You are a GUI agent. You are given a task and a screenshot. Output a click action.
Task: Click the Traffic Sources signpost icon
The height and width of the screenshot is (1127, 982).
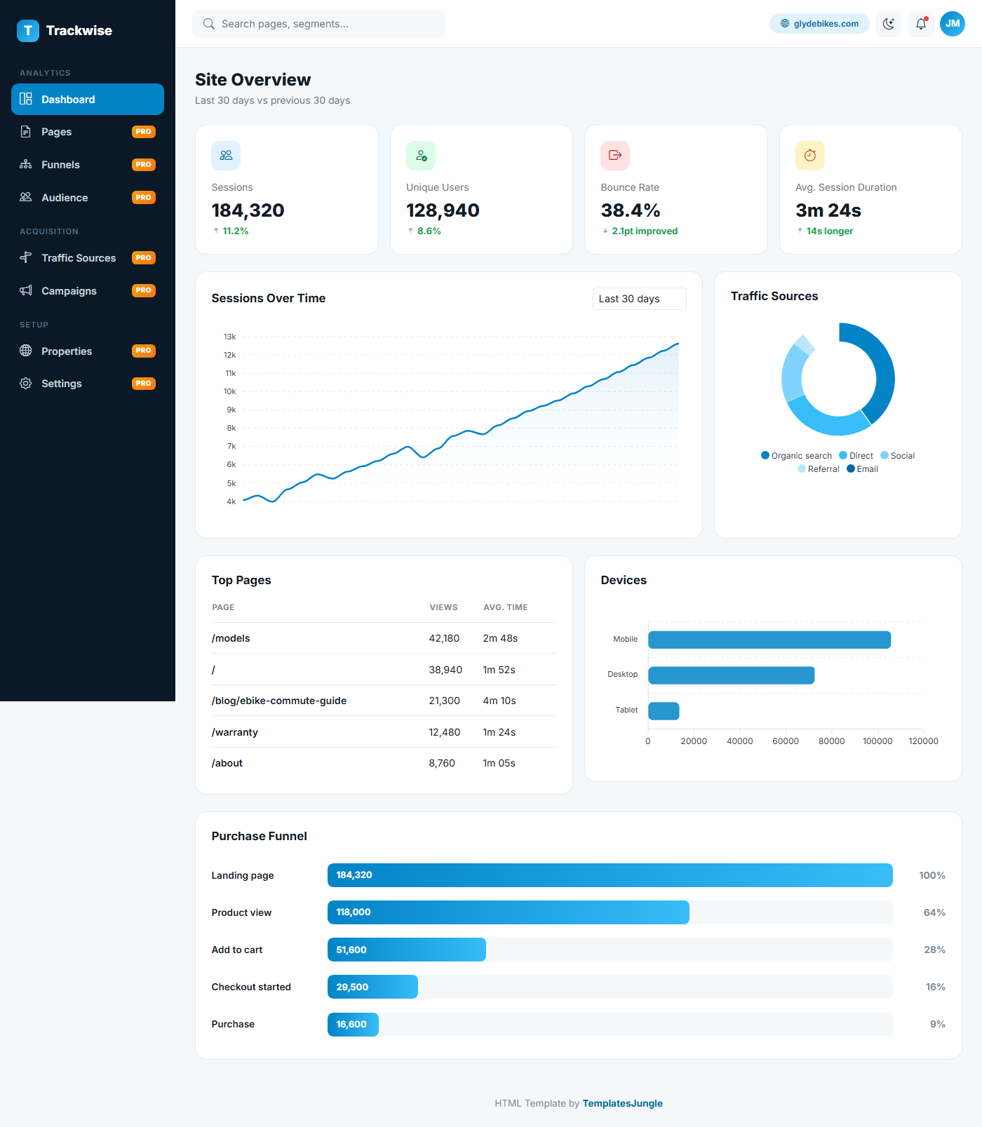(x=26, y=257)
